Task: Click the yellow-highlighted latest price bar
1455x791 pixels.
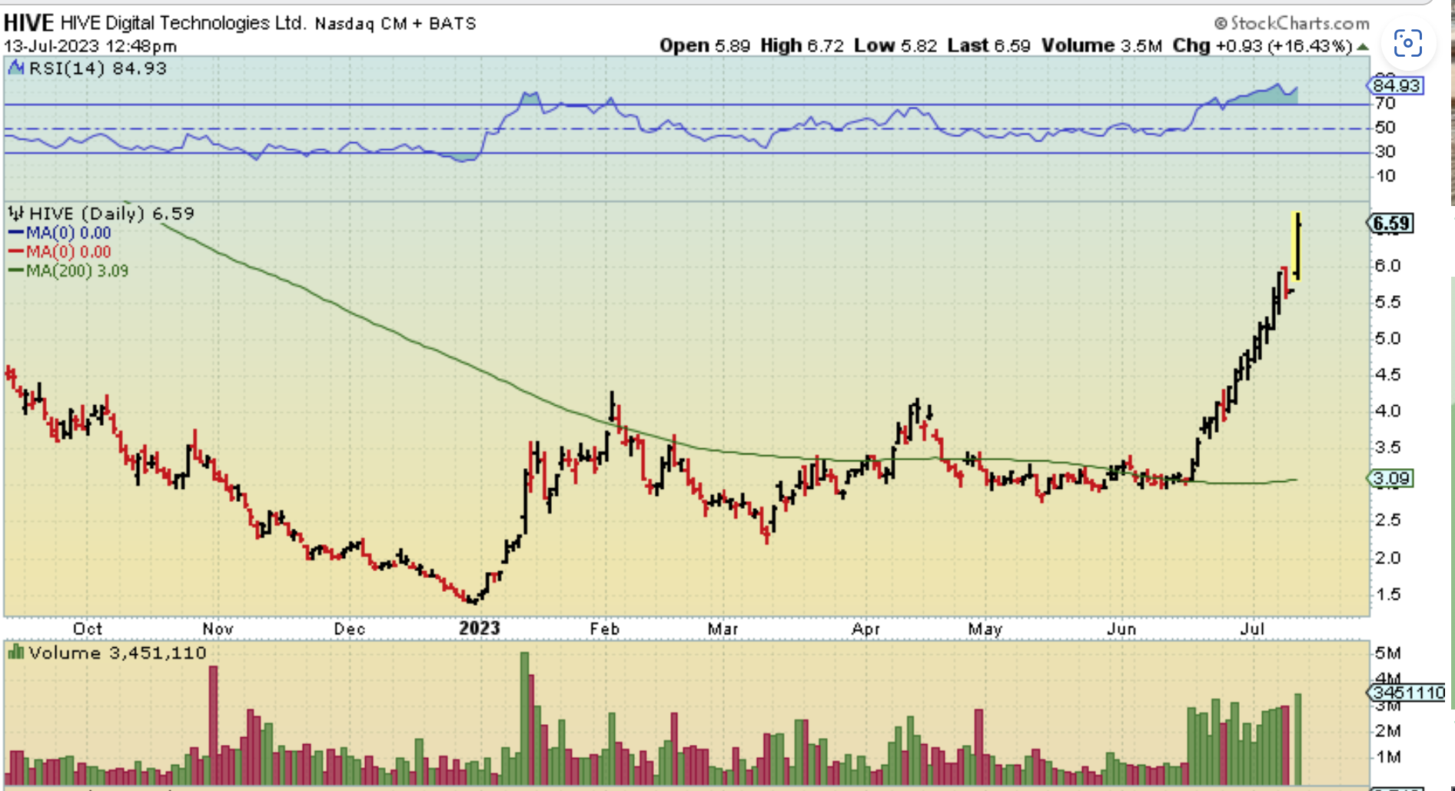Action: click(1297, 246)
